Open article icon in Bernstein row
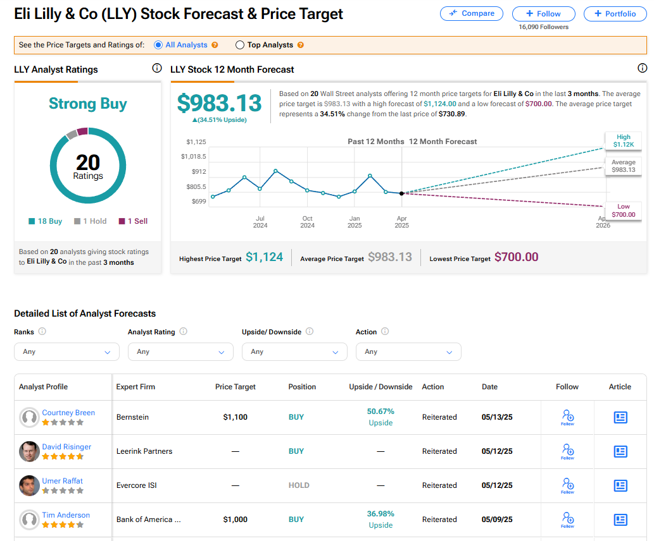The width and height of the screenshot is (654, 541). pyautogui.click(x=620, y=417)
